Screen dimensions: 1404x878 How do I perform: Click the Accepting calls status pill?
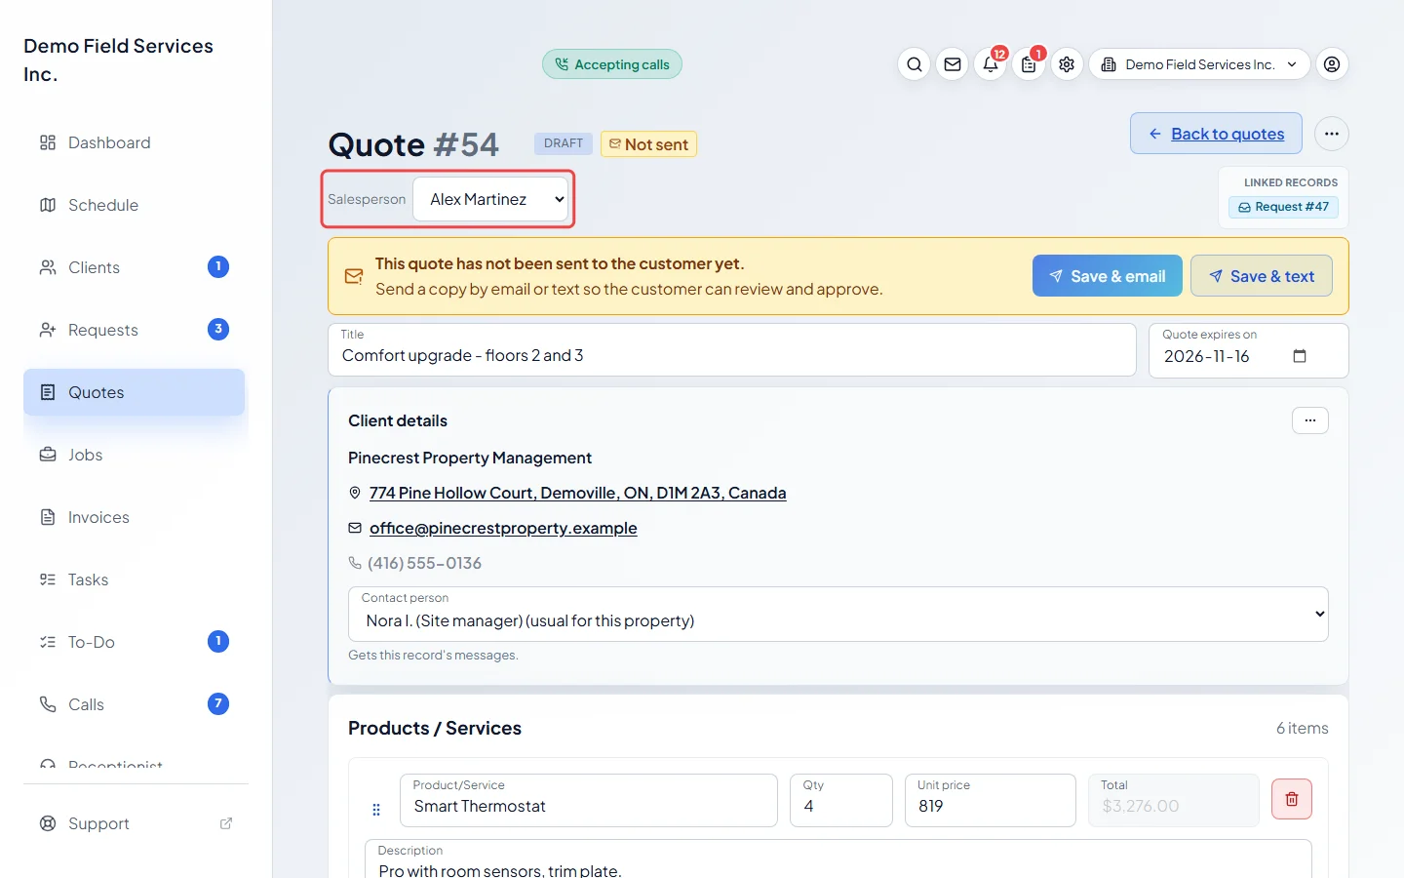[x=612, y=64]
